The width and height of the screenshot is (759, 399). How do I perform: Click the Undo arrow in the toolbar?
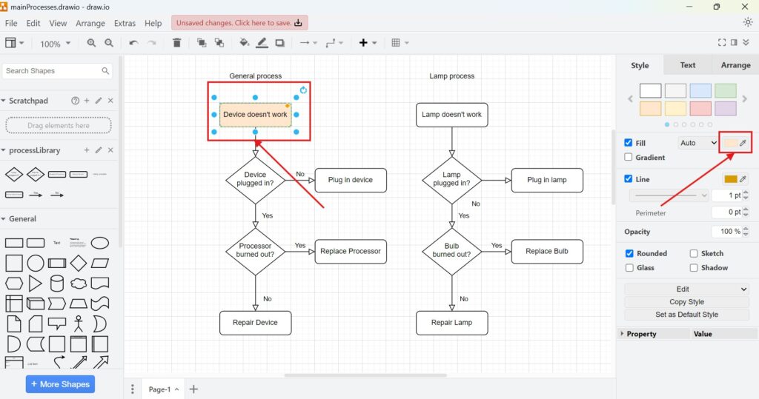click(x=133, y=43)
